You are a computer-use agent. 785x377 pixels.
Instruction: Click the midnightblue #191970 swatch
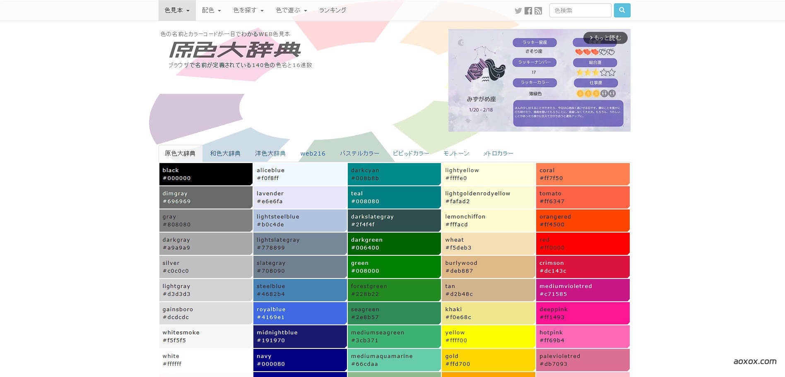[300, 336]
